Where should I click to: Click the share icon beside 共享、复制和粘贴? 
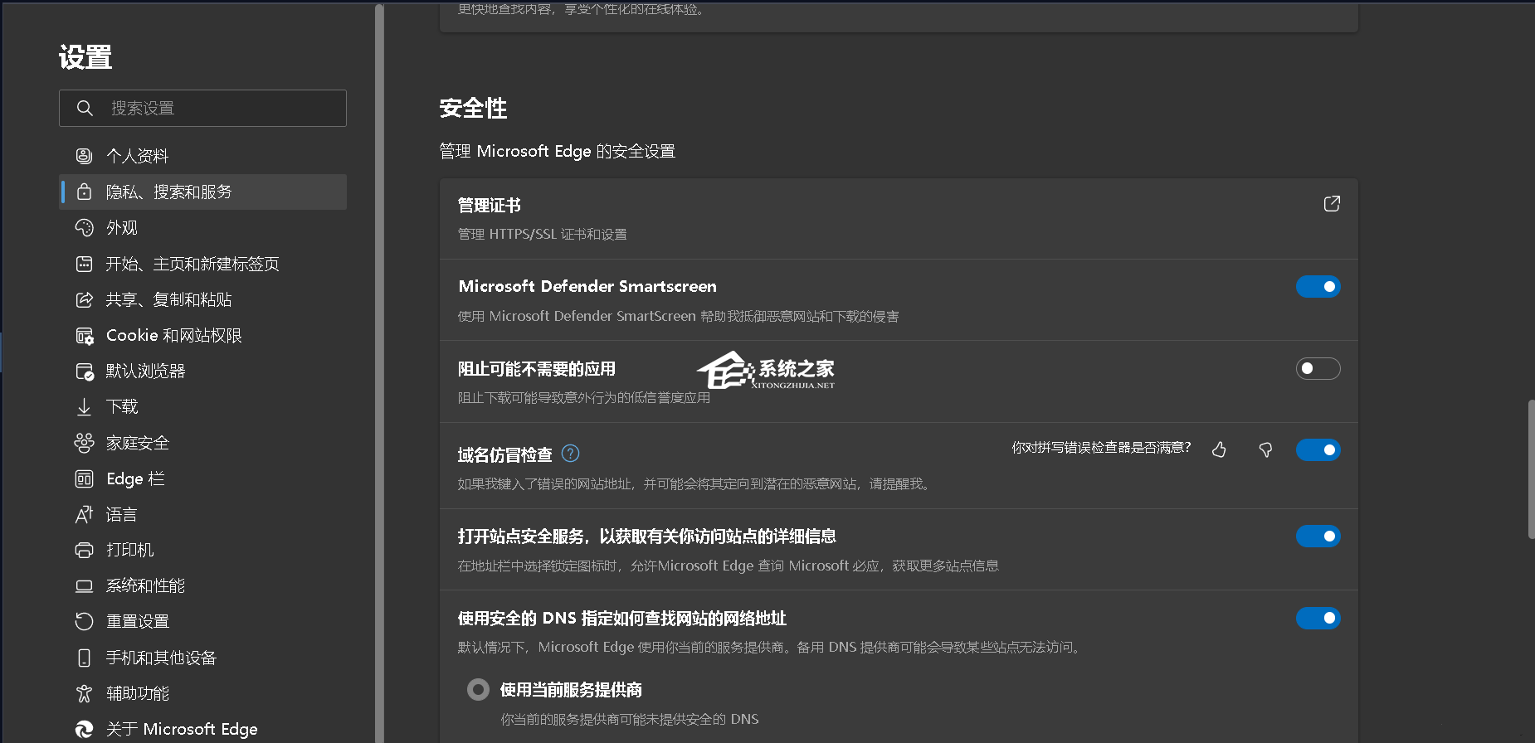click(x=84, y=299)
